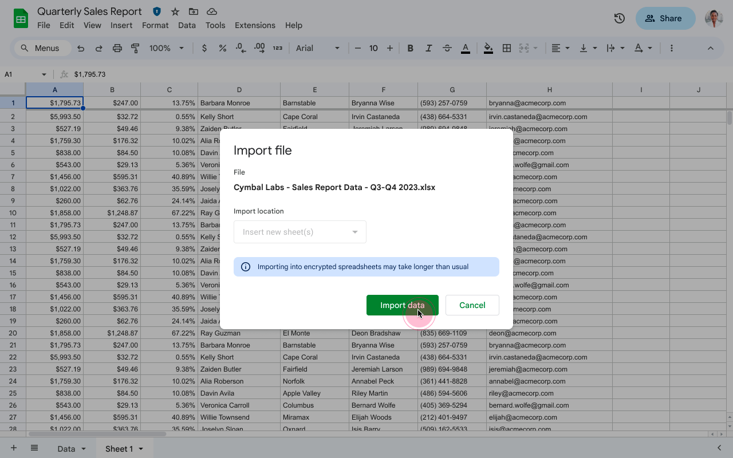This screenshot has height=458, width=733.
Task: Open the Import location dropdown
Action: pyautogui.click(x=299, y=232)
